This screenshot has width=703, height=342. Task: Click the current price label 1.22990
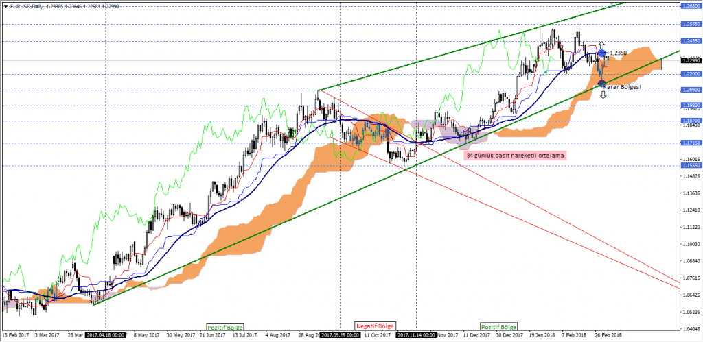691,60
